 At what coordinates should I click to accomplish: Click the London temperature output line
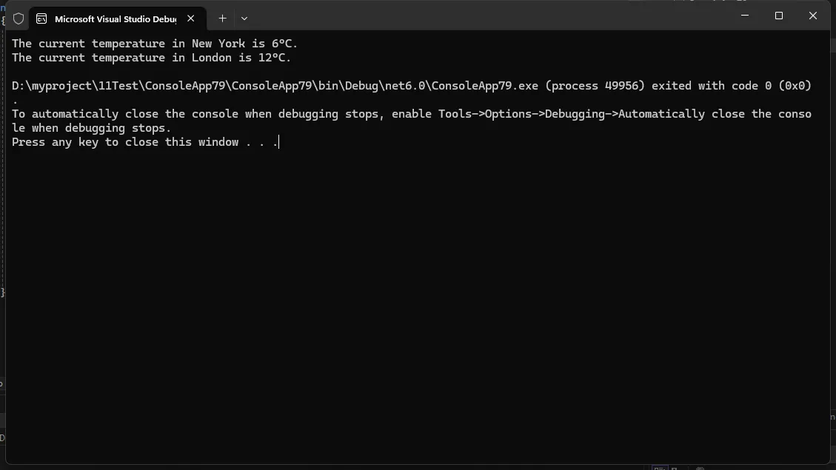pos(151,58)
